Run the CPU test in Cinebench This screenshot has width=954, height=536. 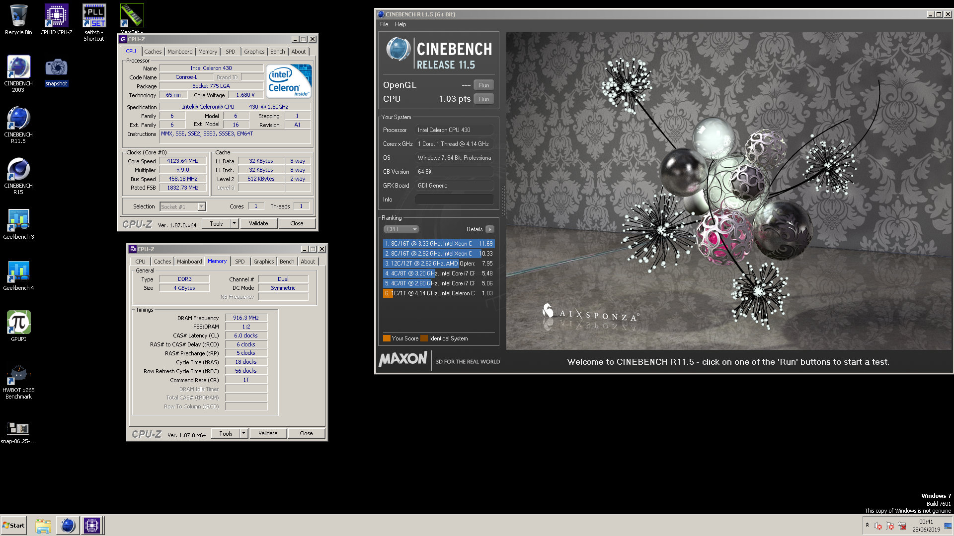coord(484,99)
